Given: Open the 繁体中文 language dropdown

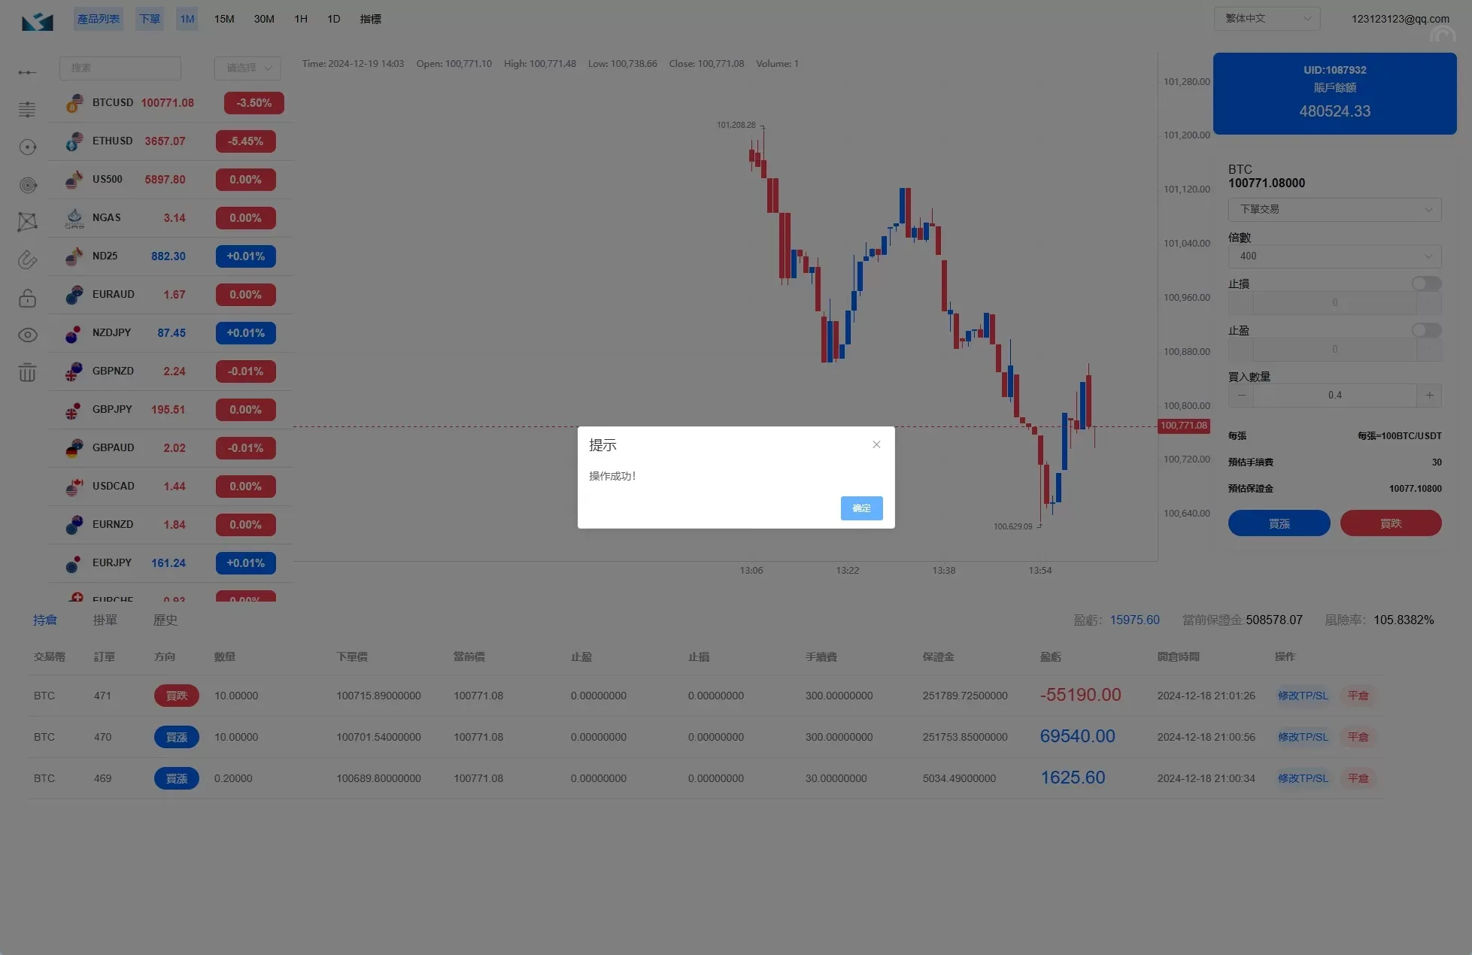Looking at the screenshot, I should click(x=1267, y=19).
